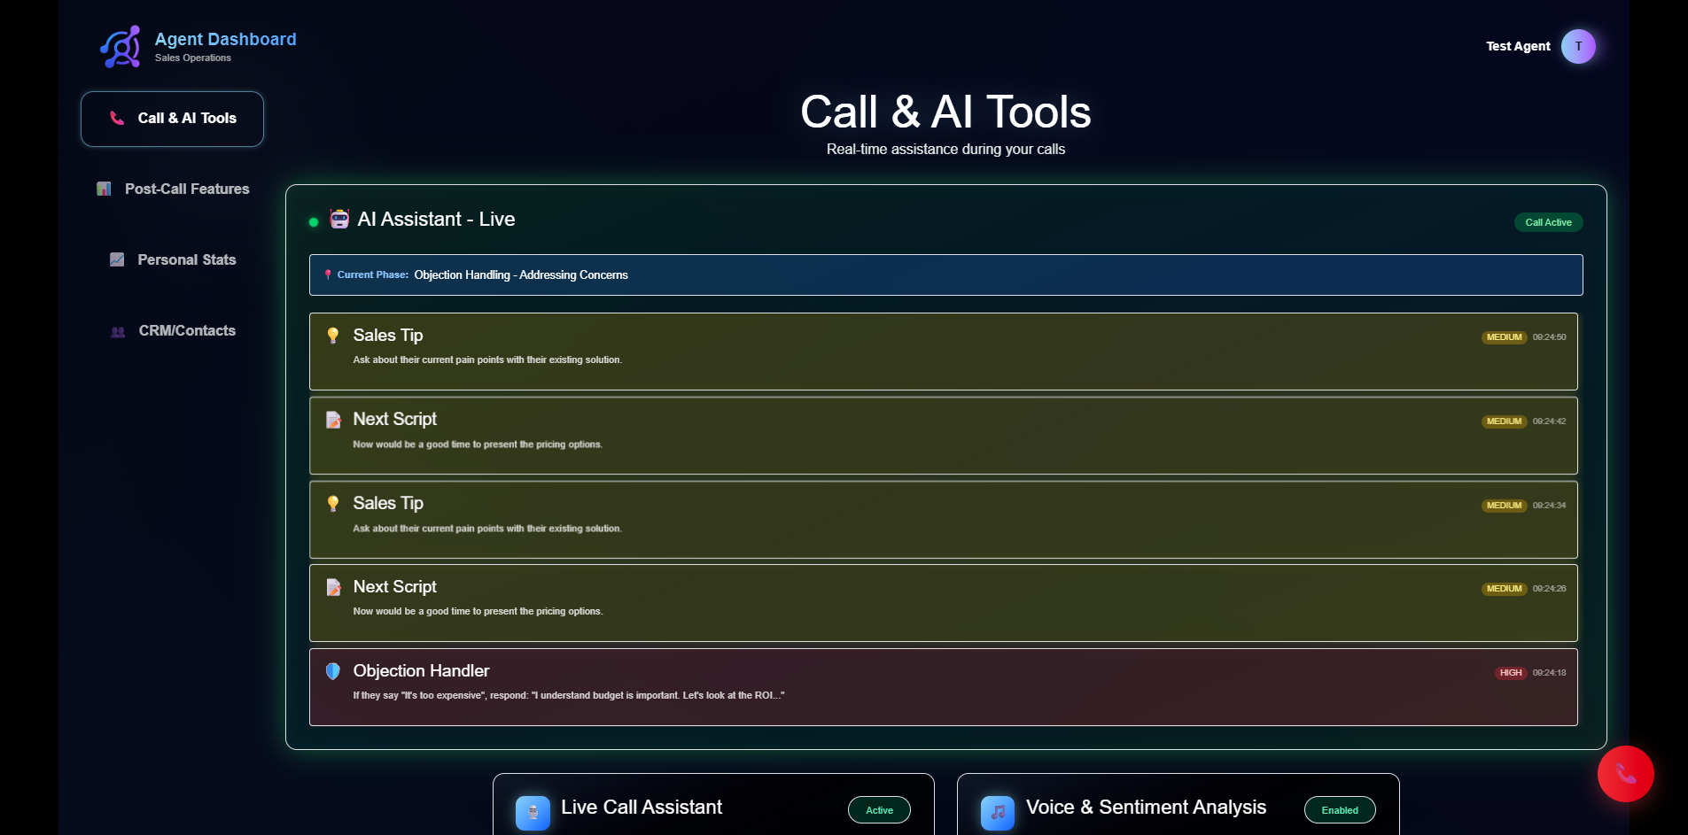
Task: Click the HIGH priority badge
Action: pyautogui.click(x=1510, y=673)
